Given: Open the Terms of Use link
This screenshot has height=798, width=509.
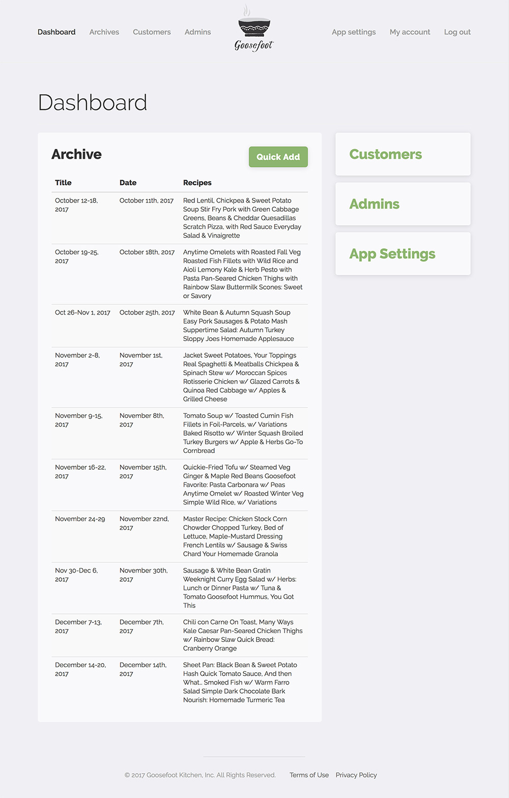Looking at the screenshot, I should pos(308,775).
